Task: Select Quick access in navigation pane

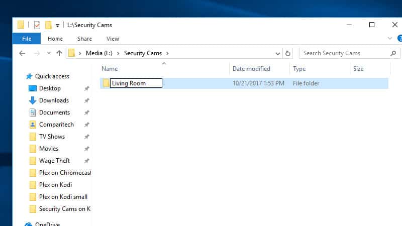Action: 52,76
